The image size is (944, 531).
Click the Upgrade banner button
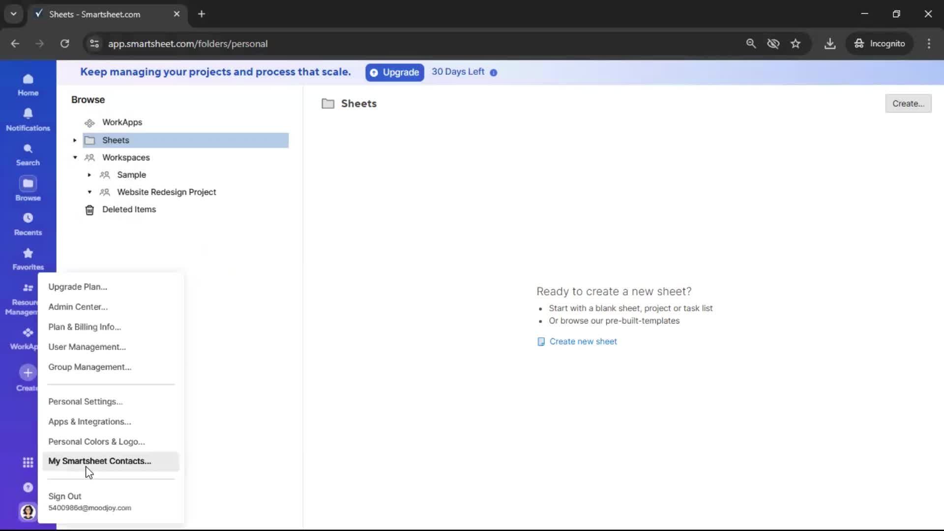coord(394,72)
